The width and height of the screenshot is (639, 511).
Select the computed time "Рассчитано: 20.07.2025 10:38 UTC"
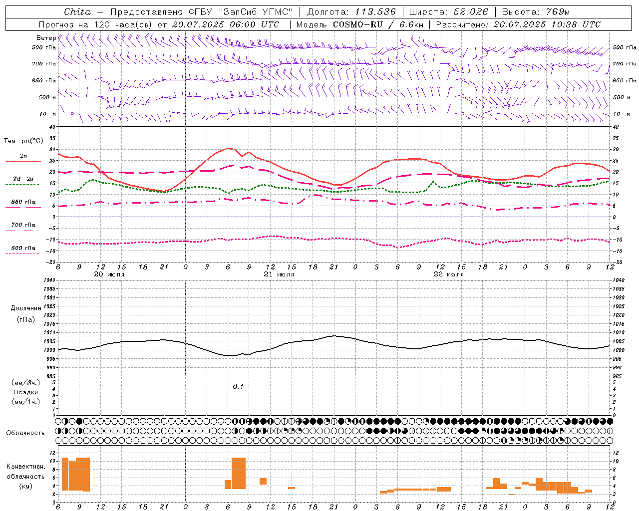(x=518, y=24)
